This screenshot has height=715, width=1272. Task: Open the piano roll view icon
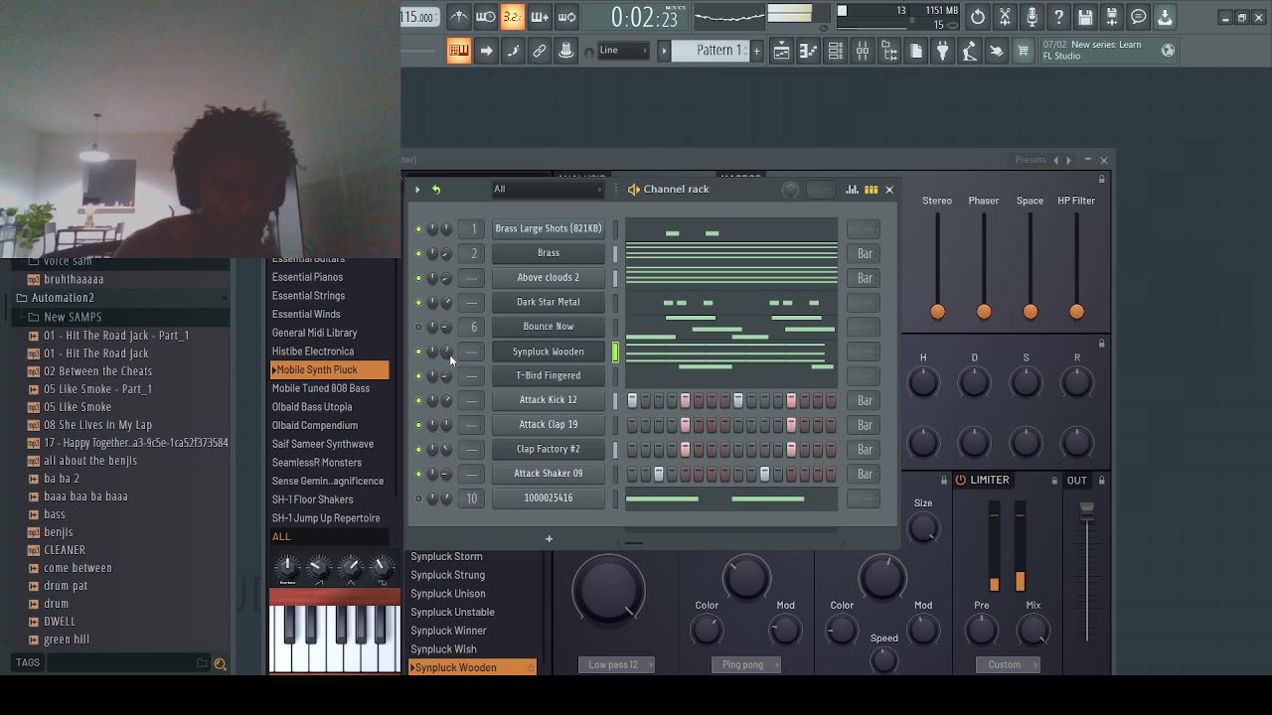809,52
